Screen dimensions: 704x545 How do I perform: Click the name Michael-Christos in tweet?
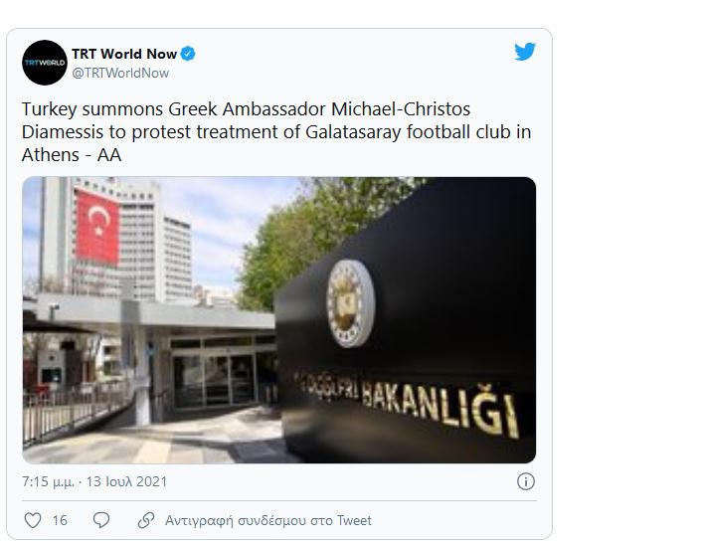[401, 109]
